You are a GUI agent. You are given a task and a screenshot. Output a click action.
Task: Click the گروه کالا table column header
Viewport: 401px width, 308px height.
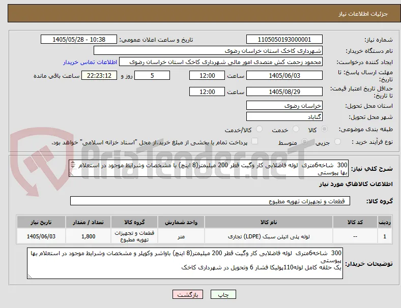point(134,222)
